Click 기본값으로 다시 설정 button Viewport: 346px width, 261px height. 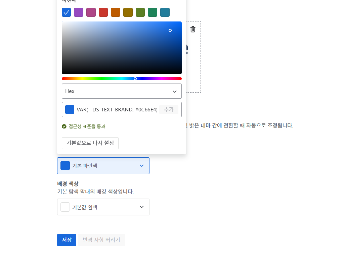pyautogui.click(x=90, y=143)
